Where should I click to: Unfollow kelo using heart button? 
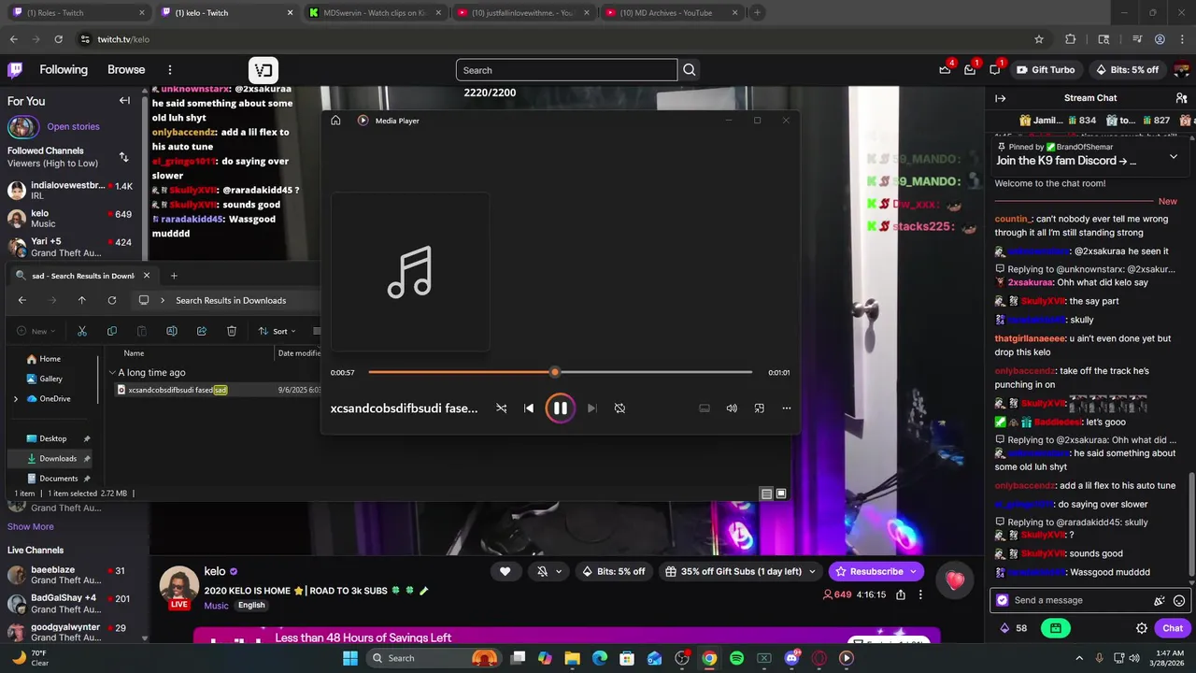(x=505, y=571)
